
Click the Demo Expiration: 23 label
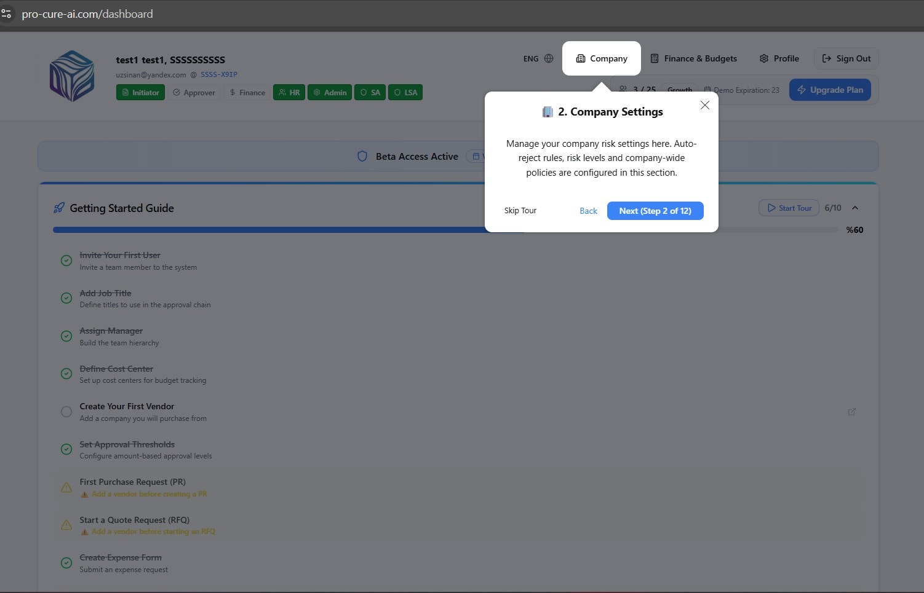[x=746, y=90]
